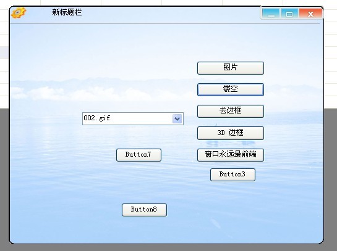Click the highlighted spreadsheet row left of window

[4, 53]
